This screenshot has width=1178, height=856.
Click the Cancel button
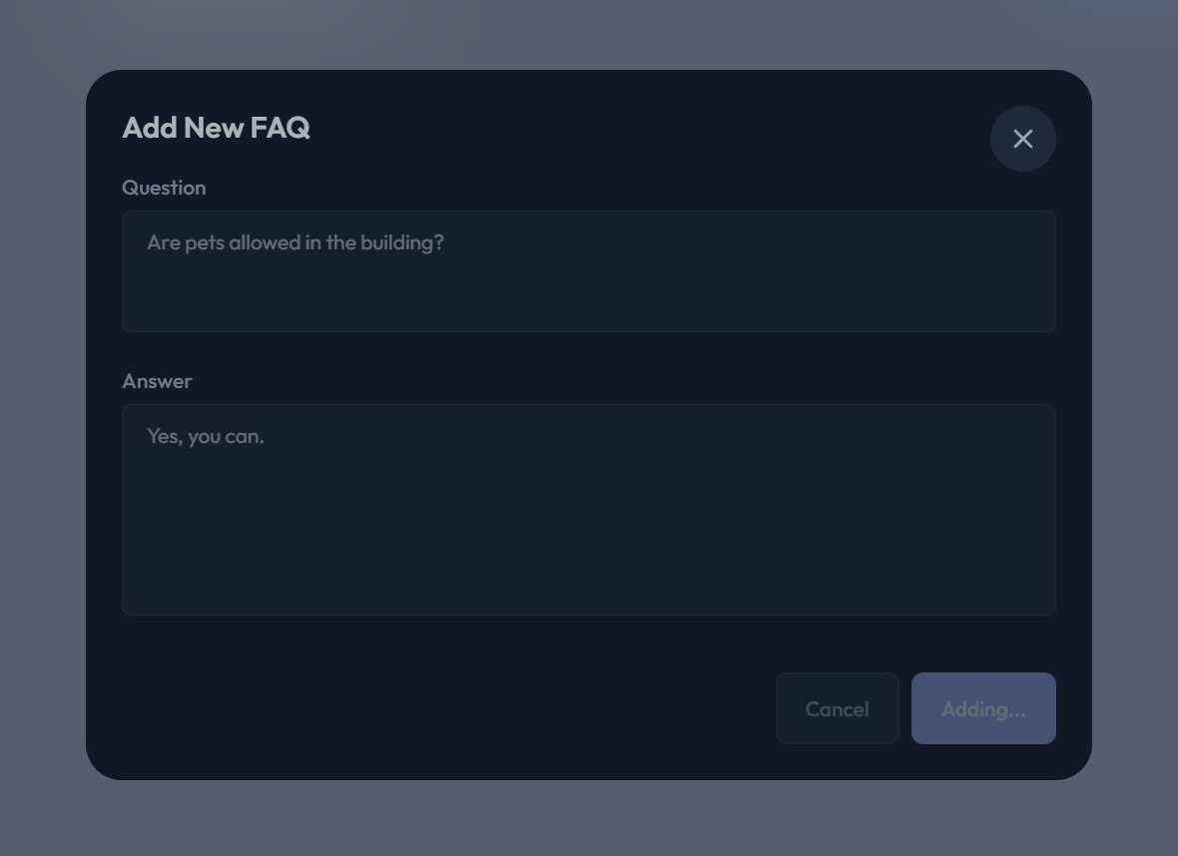pyautogui.click(x=837, y=708)
